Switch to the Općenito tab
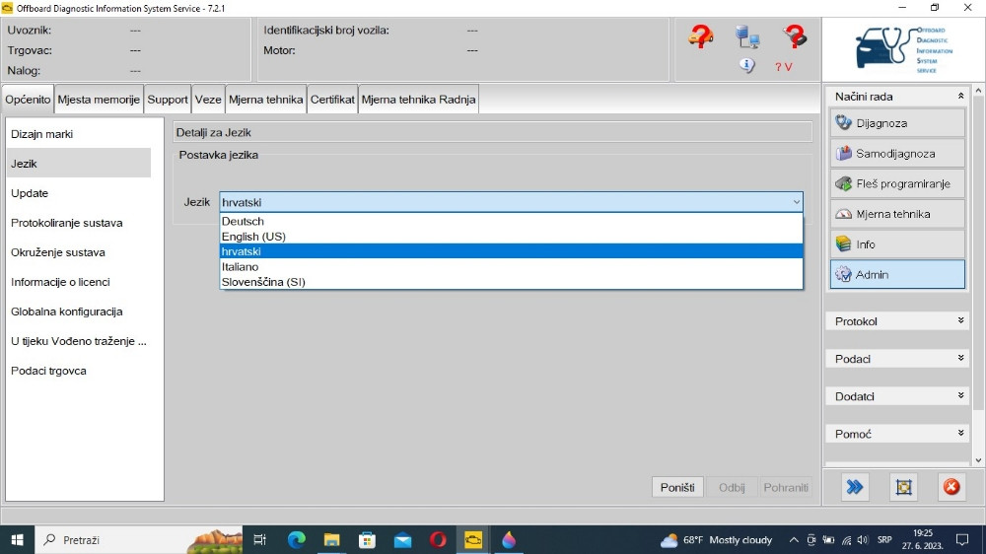The image size is (986, 554). pyautogui.click(x=28, y=100)
